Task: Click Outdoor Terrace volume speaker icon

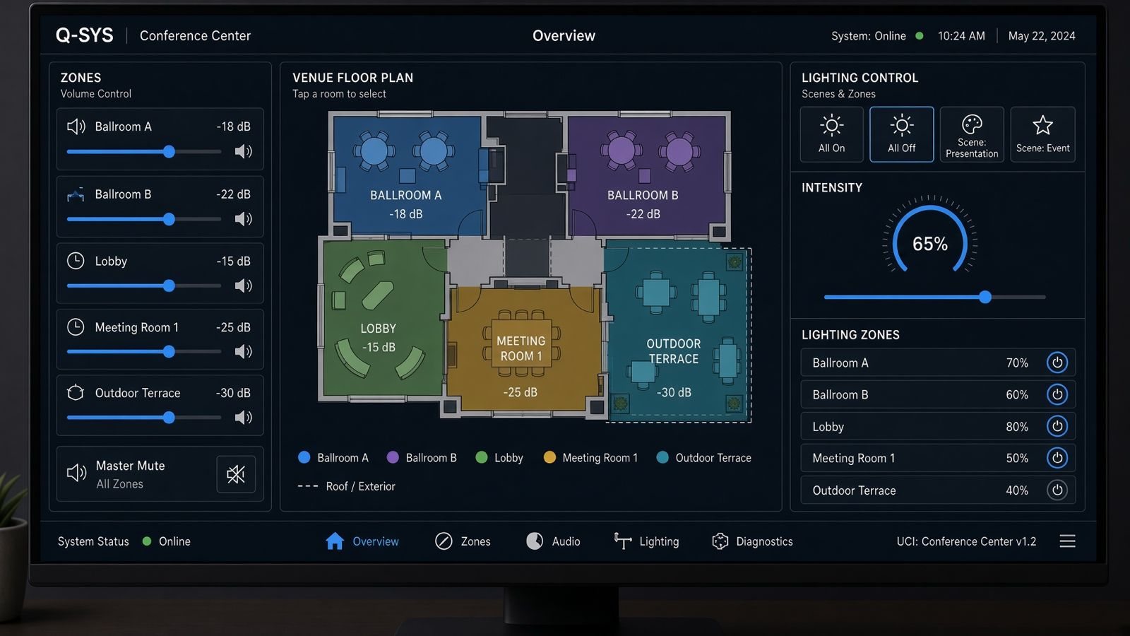Action: point(243,417)
